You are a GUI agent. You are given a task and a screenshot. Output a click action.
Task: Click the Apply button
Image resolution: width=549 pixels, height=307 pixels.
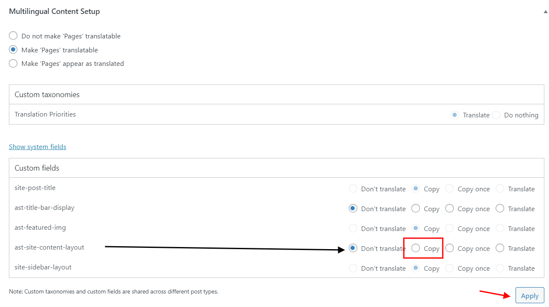point(530,296)
